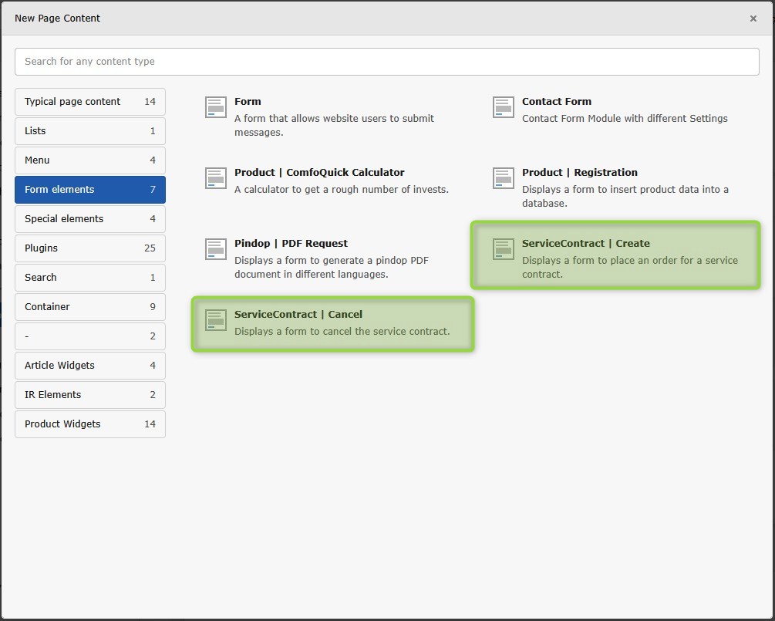Select the ComfoQuick Calculator icon
The image size is (775, 621).
[216, 178]
